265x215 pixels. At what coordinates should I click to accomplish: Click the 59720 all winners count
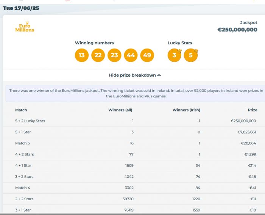(128, 199)
